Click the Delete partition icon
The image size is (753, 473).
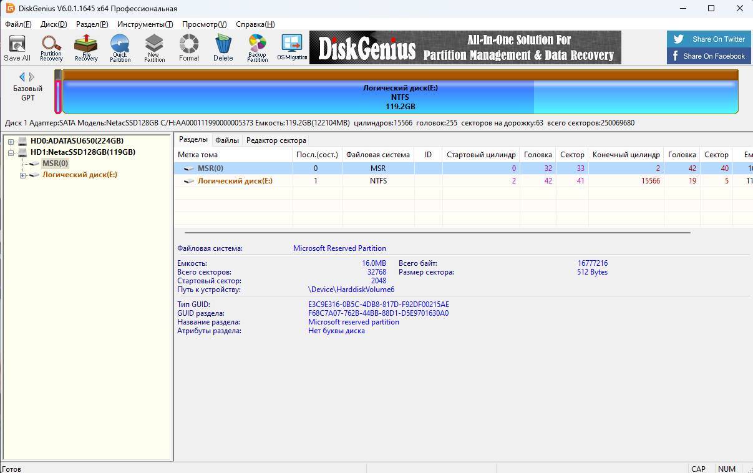pyautogui.click(x=223, y=47)
